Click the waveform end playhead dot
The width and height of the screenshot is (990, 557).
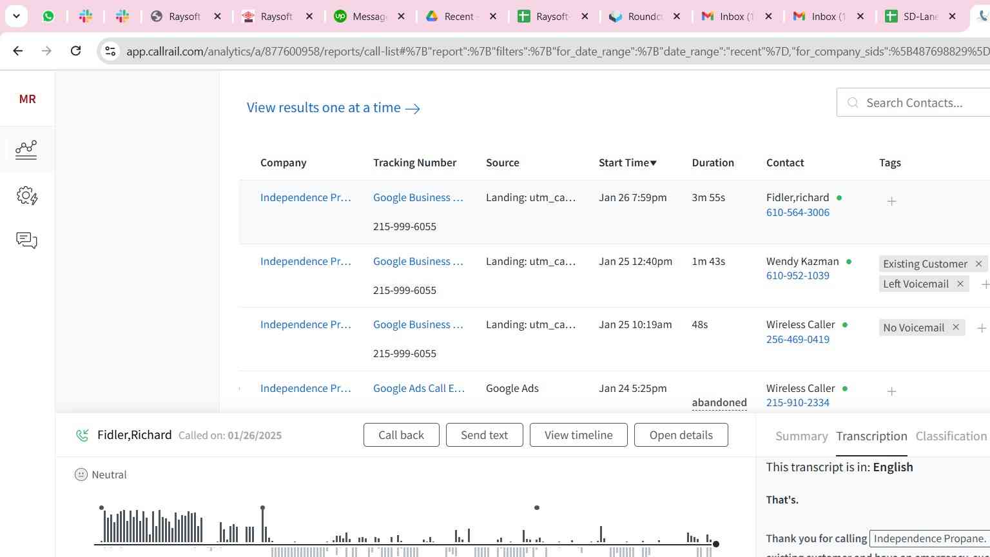(715, 544)
